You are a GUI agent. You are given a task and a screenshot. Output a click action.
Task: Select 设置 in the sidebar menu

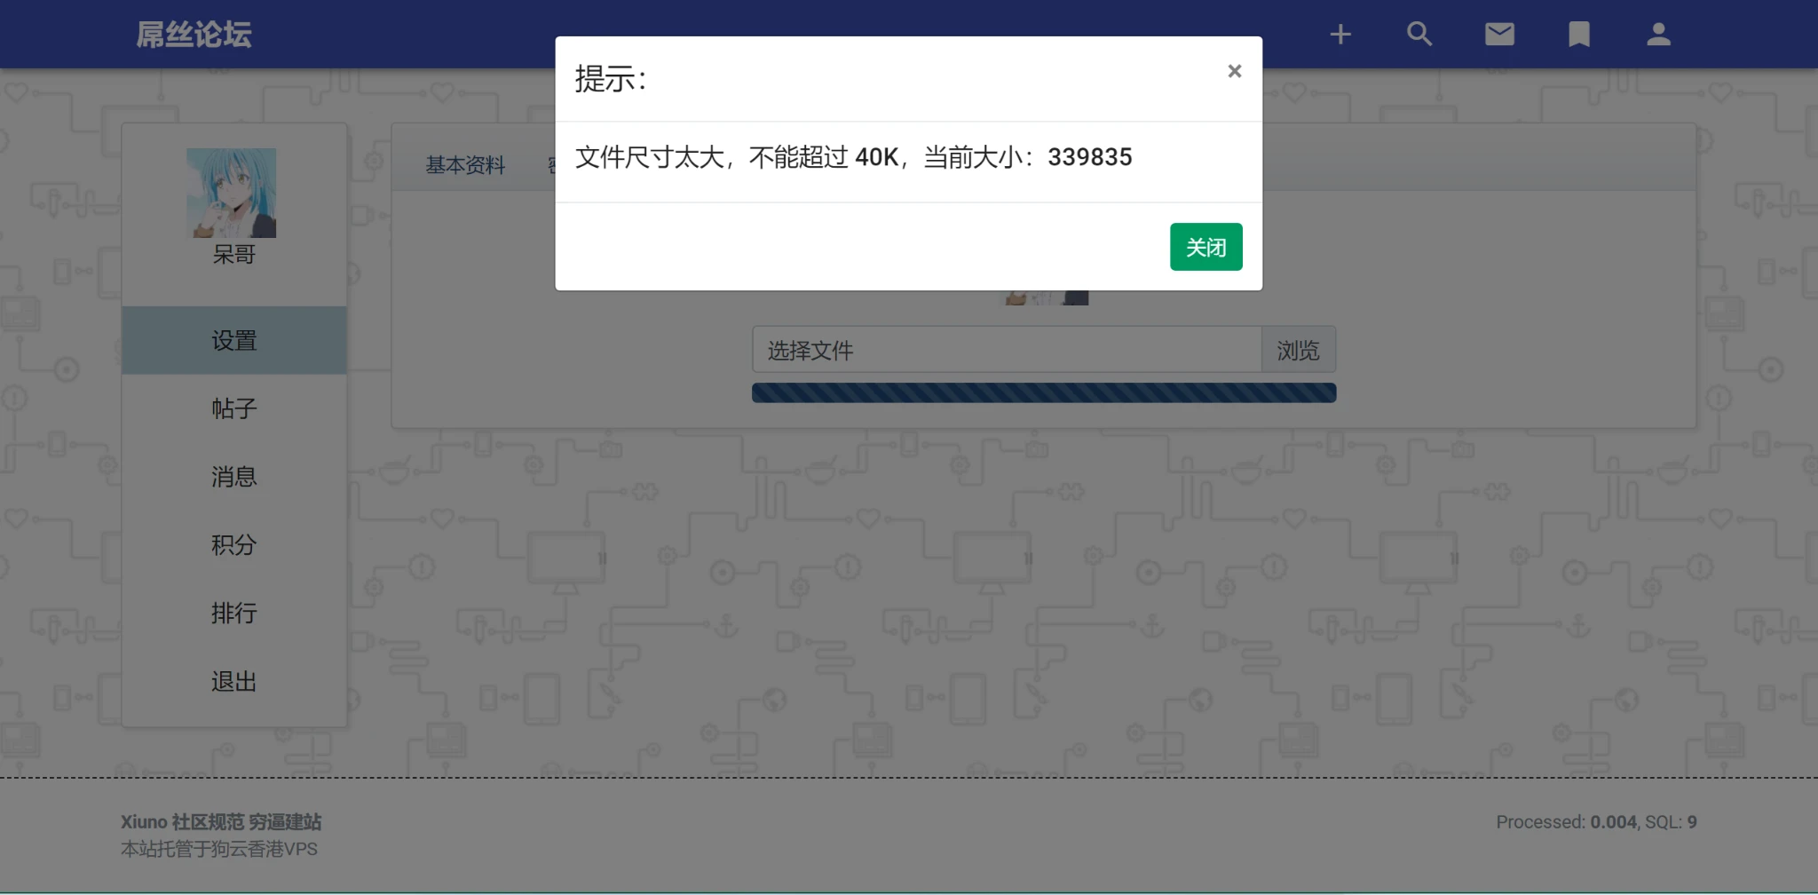pos(234,340)
